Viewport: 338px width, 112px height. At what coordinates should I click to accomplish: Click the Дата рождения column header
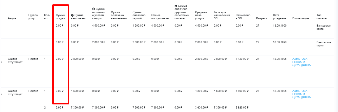[x=279, y=17]
